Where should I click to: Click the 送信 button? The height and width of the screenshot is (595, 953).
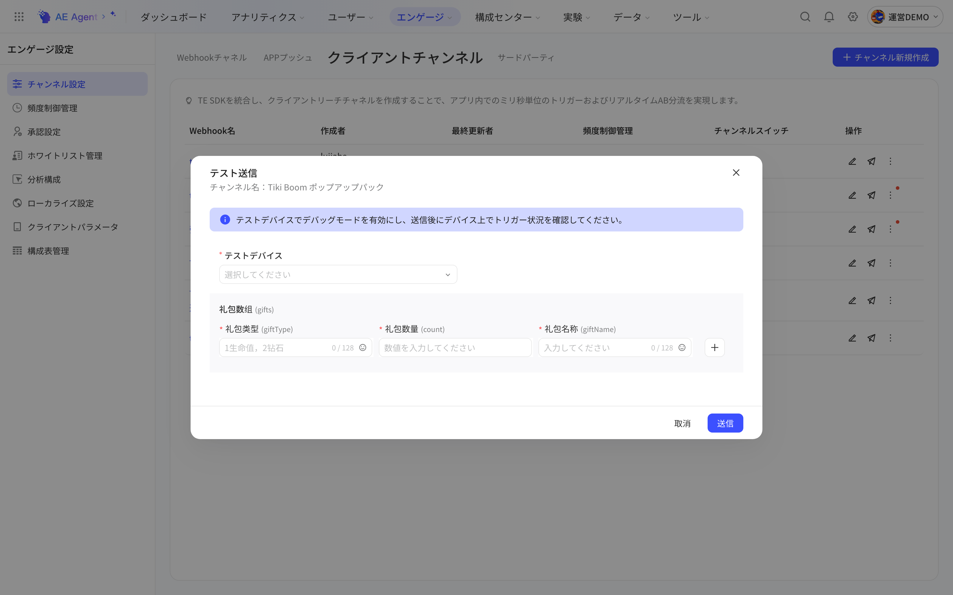(725, 423)
